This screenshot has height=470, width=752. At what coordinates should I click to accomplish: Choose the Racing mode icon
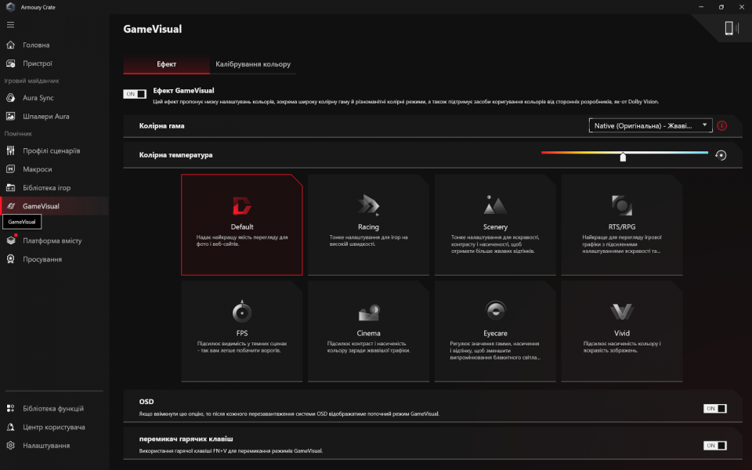(368, 205)
